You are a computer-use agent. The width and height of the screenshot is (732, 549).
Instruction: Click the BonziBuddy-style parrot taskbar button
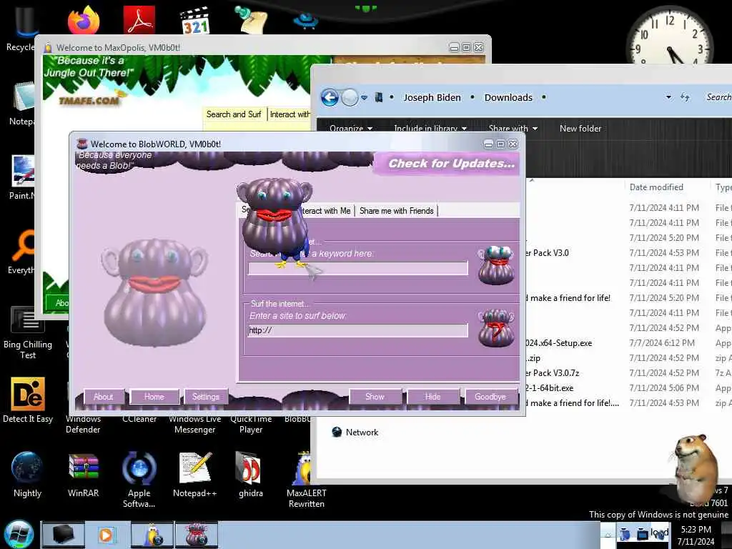point(152,535)
